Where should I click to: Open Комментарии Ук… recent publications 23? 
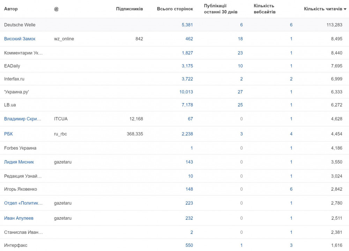point(240,53)
